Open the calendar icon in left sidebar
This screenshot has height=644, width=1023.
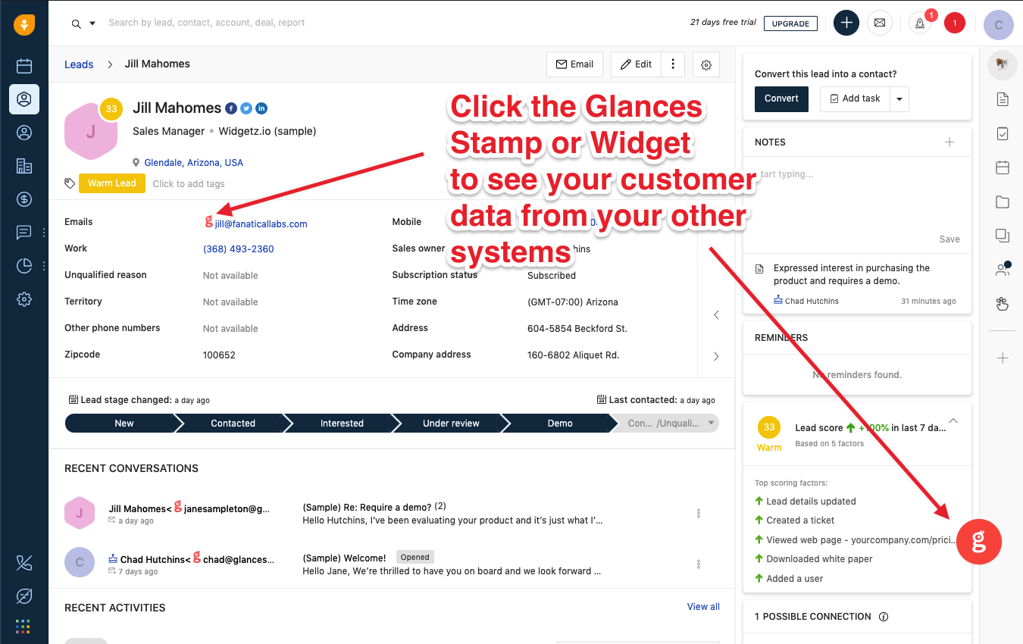24,66
